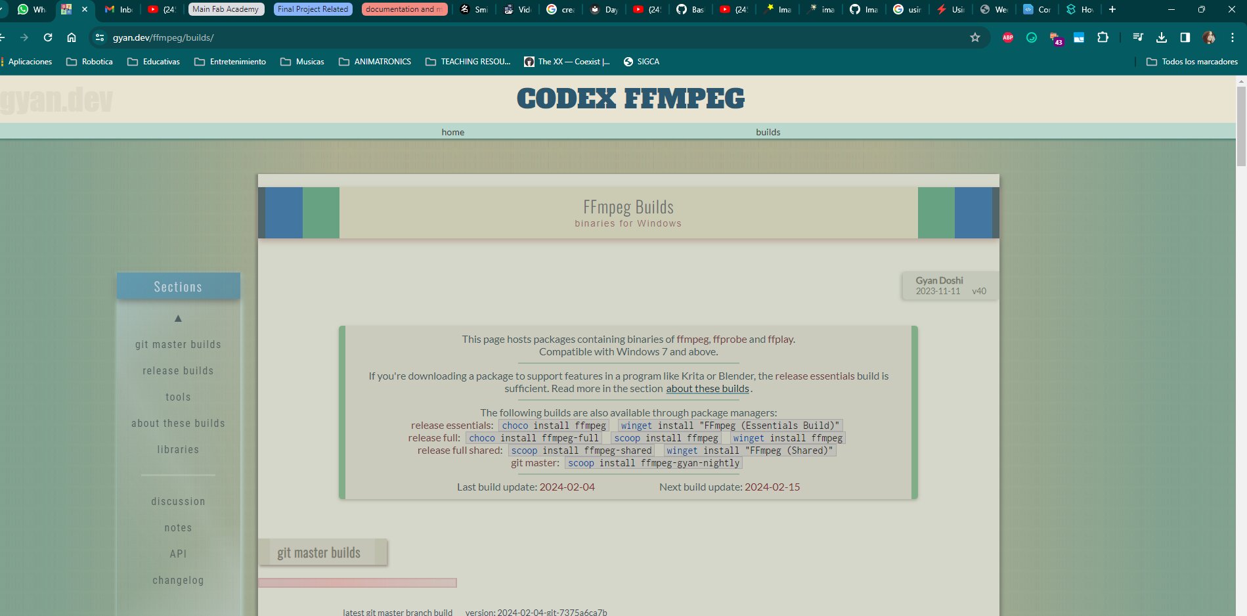Jump to git master builds from sidebar

[178, 345]
